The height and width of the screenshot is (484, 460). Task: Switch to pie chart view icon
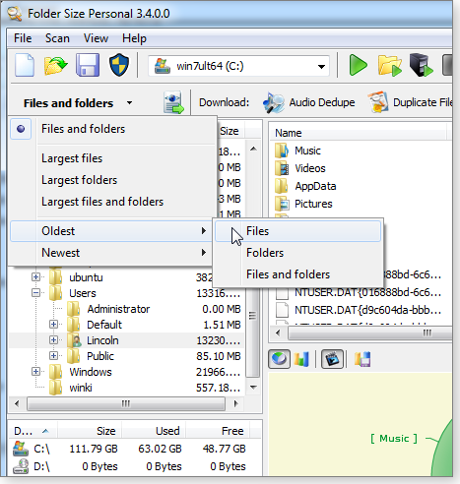[x=279, y=359]
